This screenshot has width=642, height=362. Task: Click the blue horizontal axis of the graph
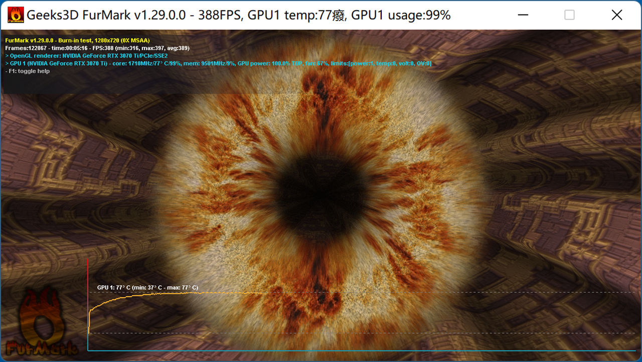coord(361,350)
